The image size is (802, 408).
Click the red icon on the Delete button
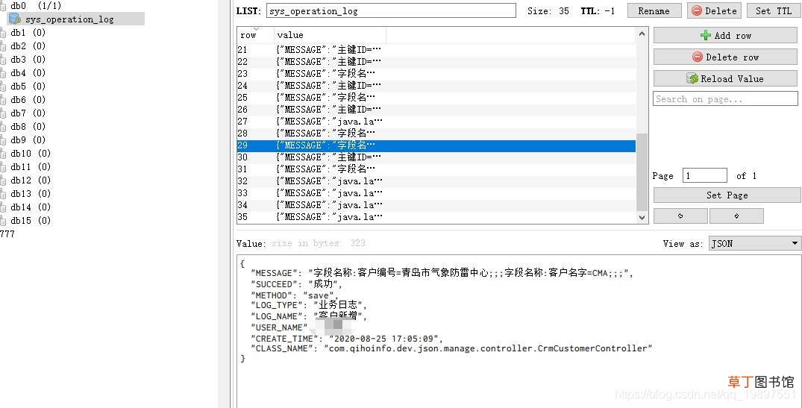click(697, 10)
